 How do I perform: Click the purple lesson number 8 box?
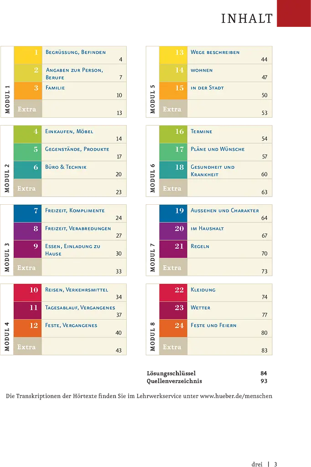(28, 231)
